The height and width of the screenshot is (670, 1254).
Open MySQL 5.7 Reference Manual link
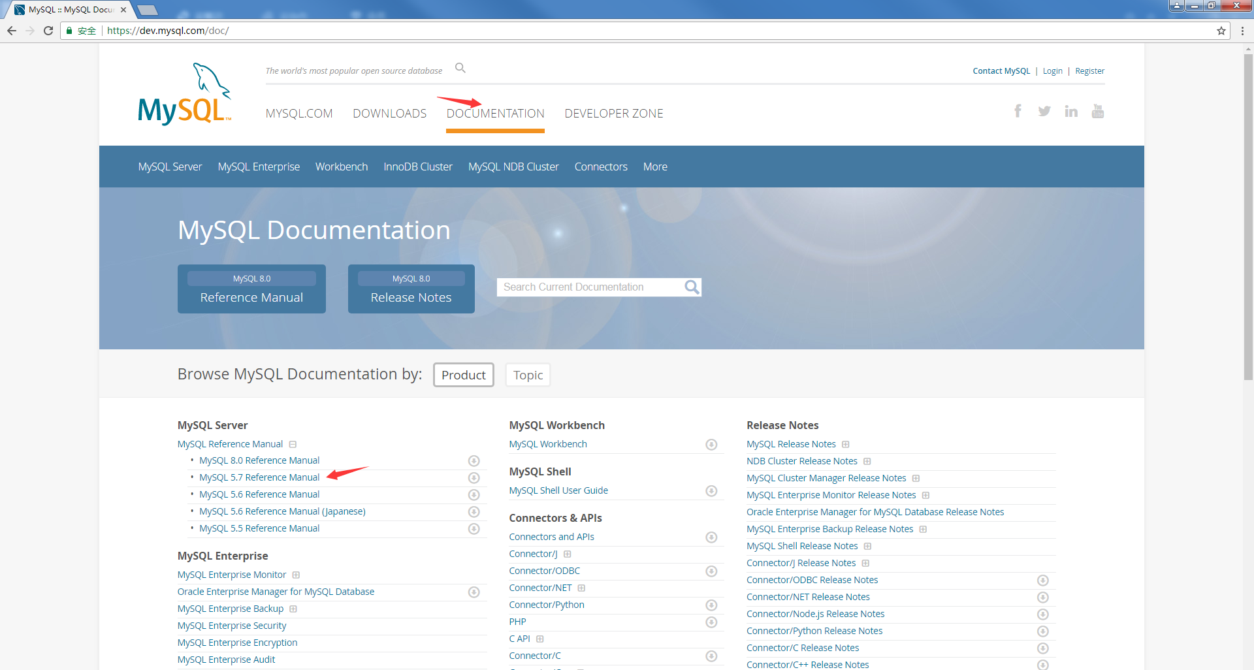[259, 477]
